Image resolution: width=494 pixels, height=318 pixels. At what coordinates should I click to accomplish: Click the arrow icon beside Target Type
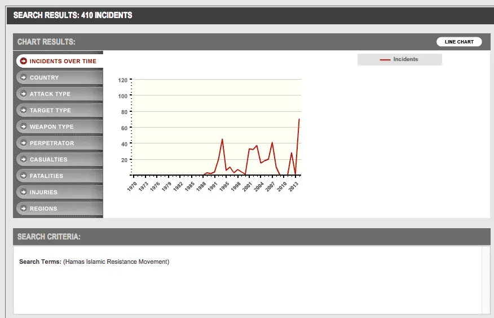click(23, 110)
